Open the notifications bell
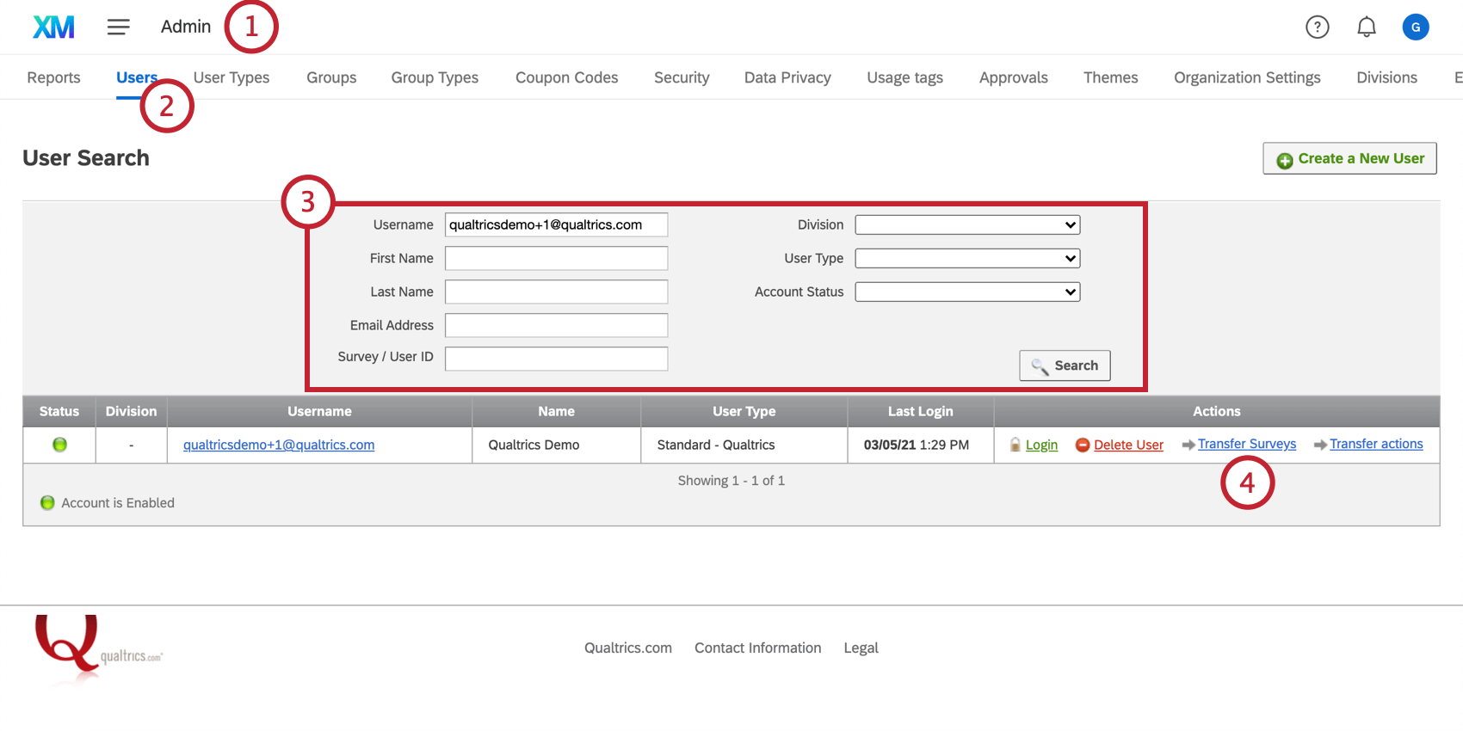Image resolution: width=1463 pixels, height=731 pixels. [x=1366, y=27]
